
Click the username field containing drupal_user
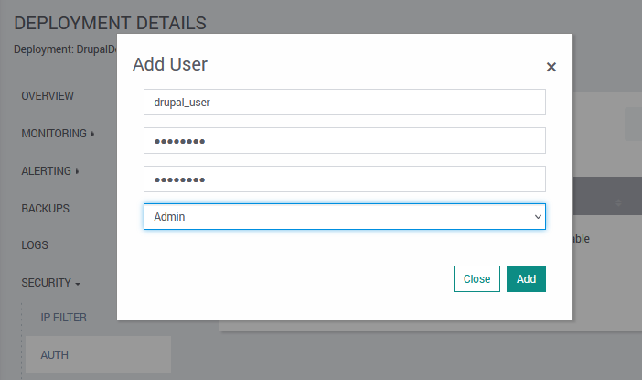coord(344,103)
